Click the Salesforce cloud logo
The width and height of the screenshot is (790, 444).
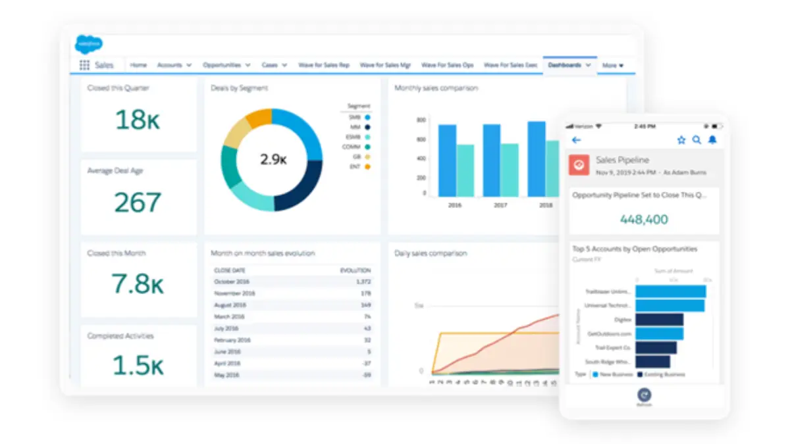tap(90, 44)
